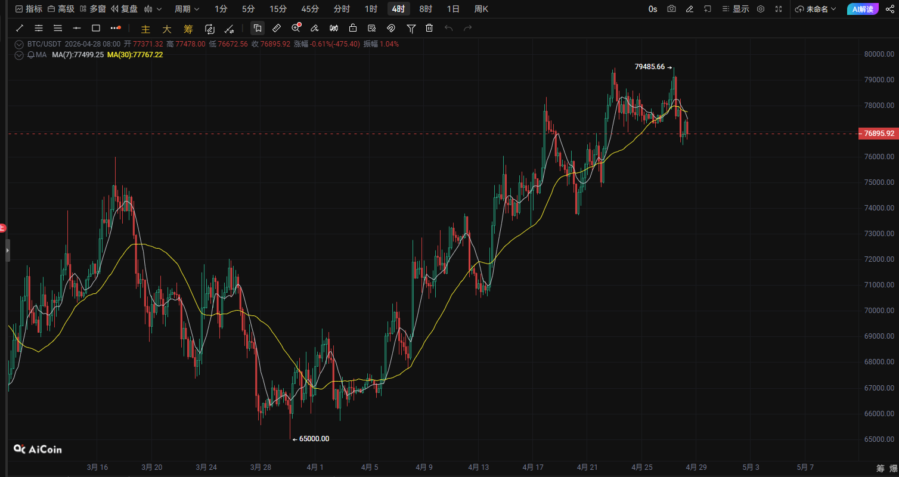Click the 筹 button at the bottom right
899x477 pixels.
[x=880, y=468]
